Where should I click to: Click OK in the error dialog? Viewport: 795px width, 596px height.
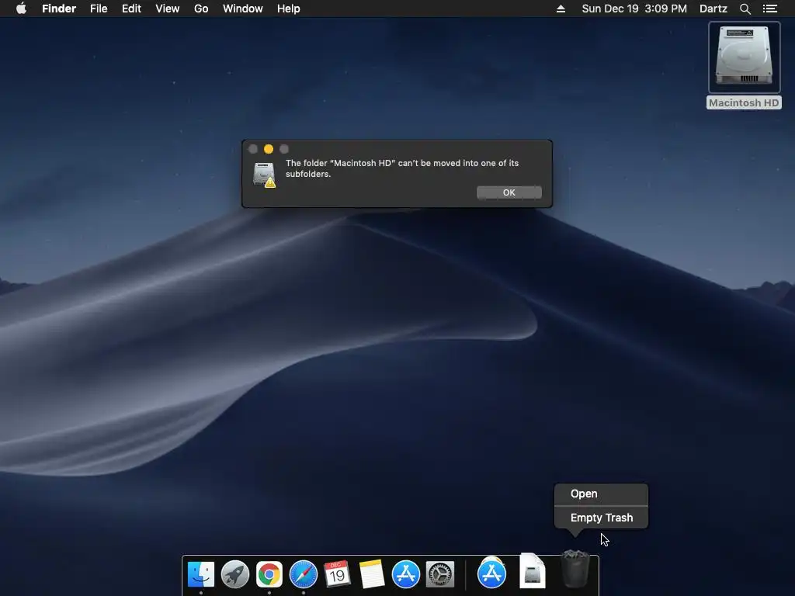(x=509, y=192)
